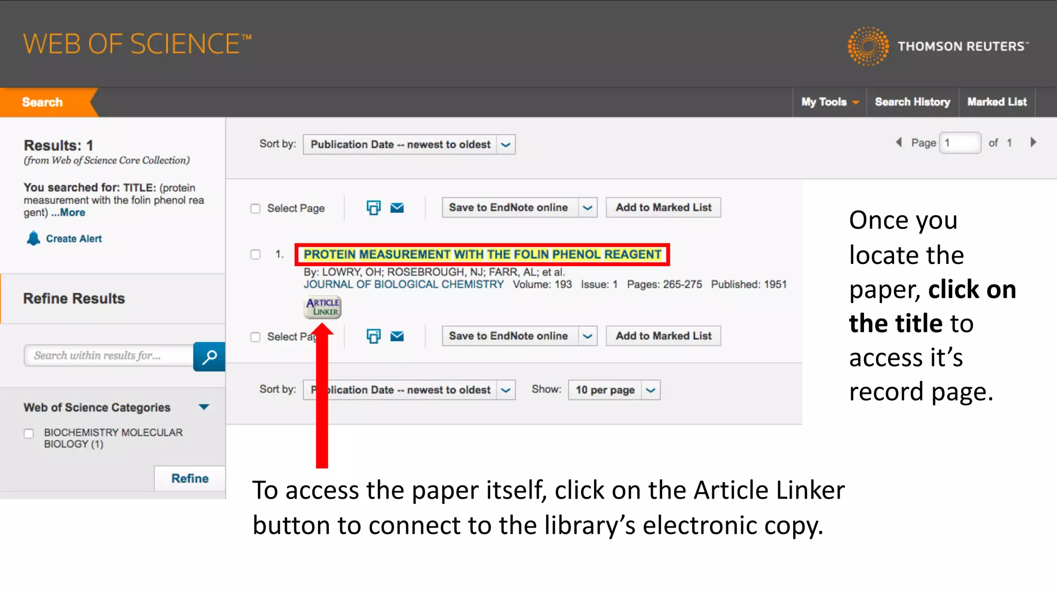The width and height of the screenshot is (1057, 594).
Task: Expand bottom Save to EndNote online arrow
Action: pyautogui.click(x=587, y=336)
